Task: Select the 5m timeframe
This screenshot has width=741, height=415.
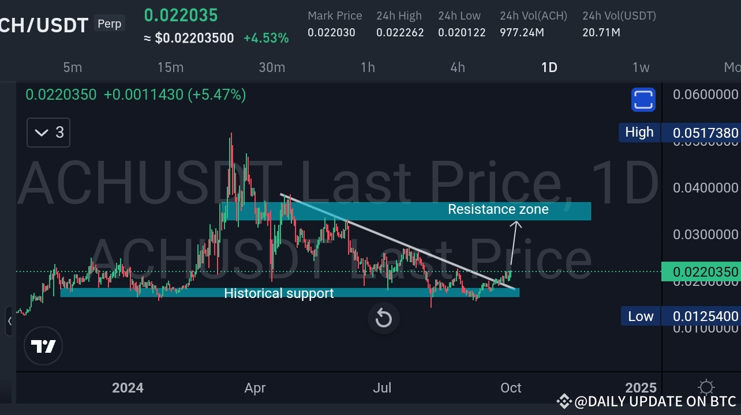Action: [x=73, y=67]
